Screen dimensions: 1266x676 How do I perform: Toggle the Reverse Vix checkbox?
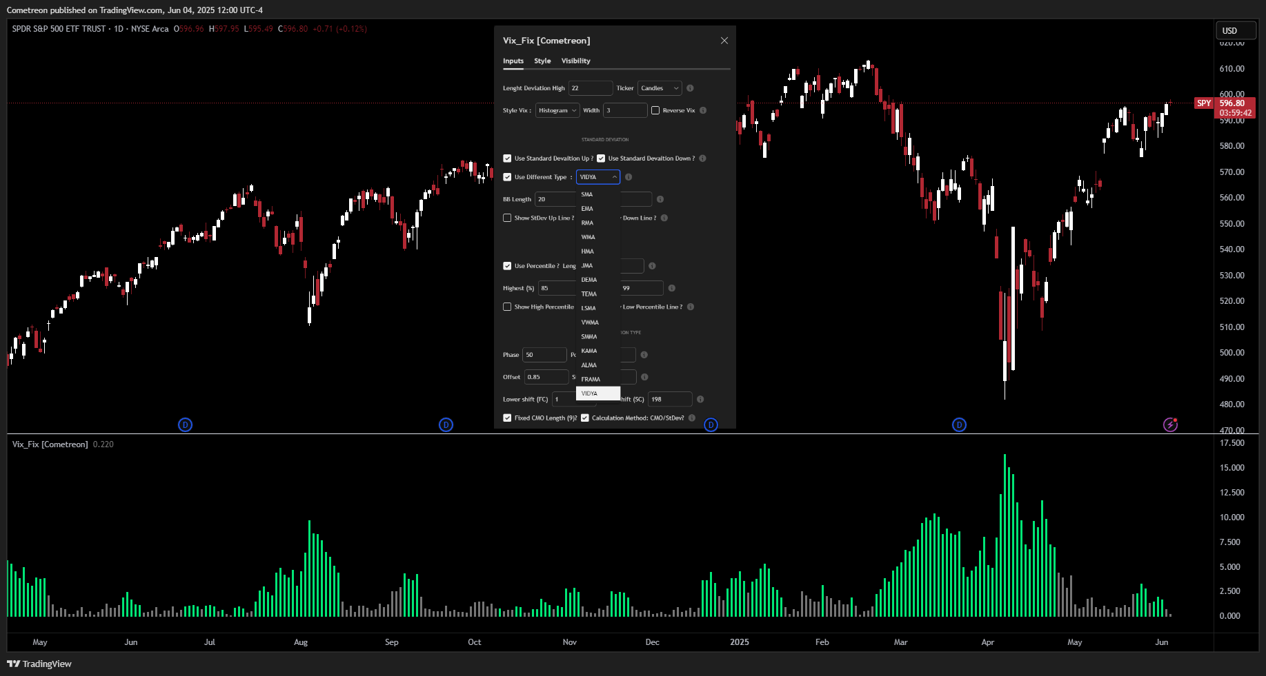(x=655, y=110)
